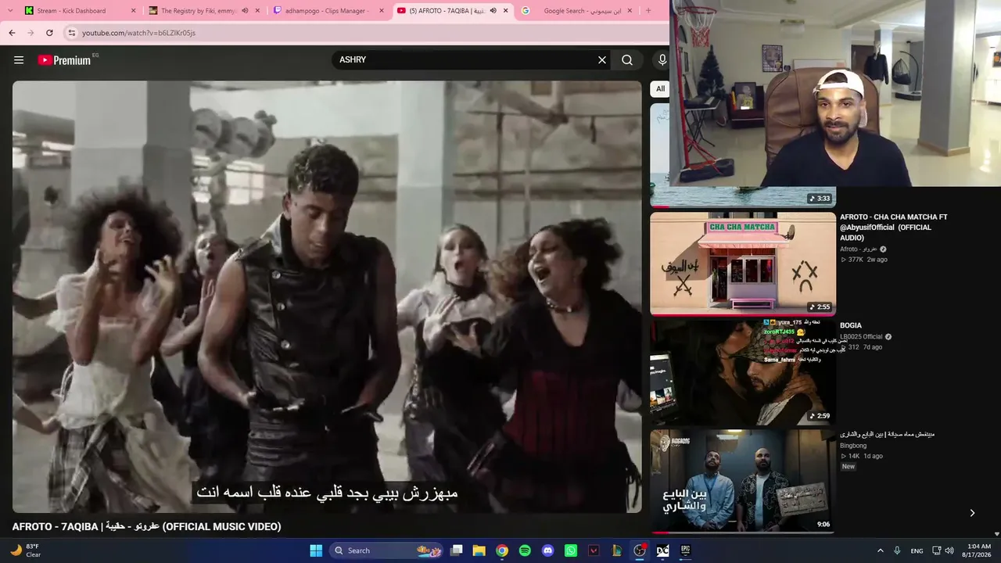Show hidden system tray icons
This screenshot has width=1001, height=563.
[x=880, y=550]
